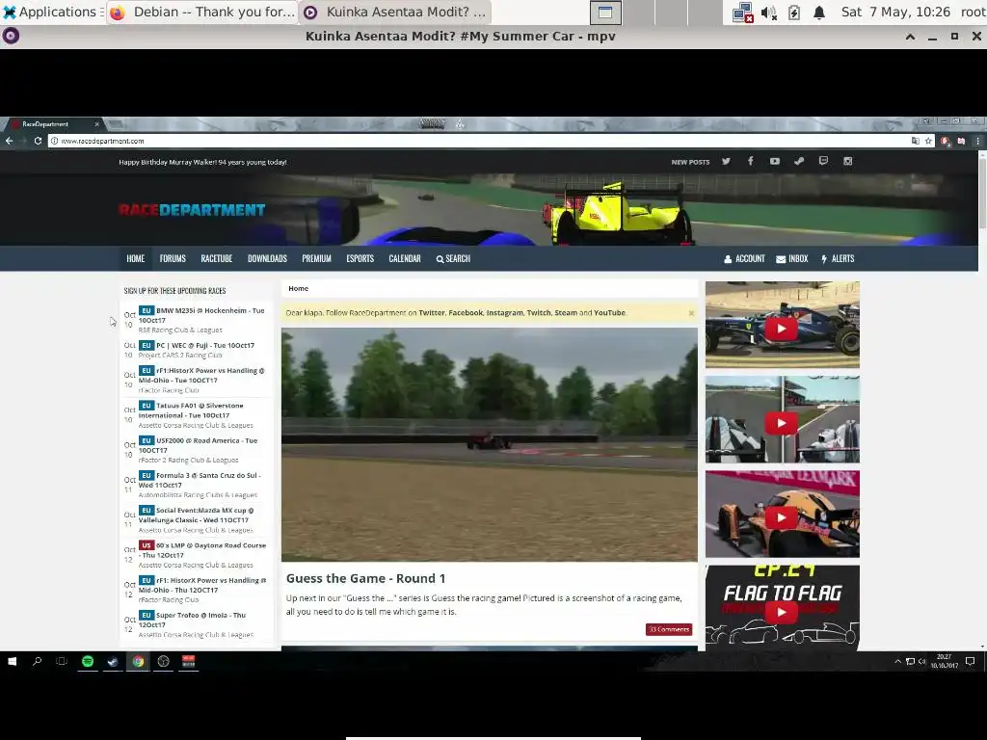Select the RaceDepartment browser tab
This screenshot has height=740, width=987.
tap(54, 124)
